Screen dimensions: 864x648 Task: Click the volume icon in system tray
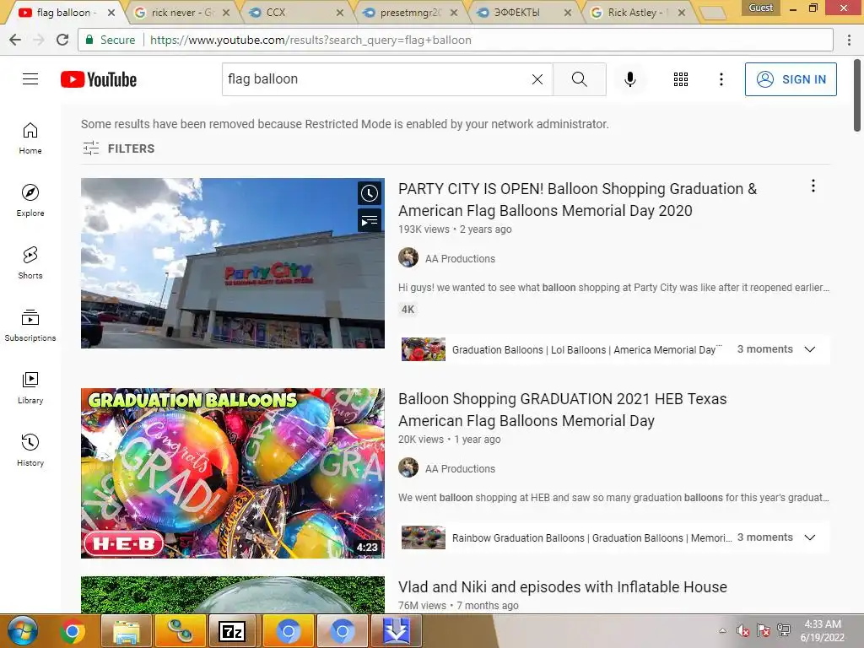click(x=742, y=631)
